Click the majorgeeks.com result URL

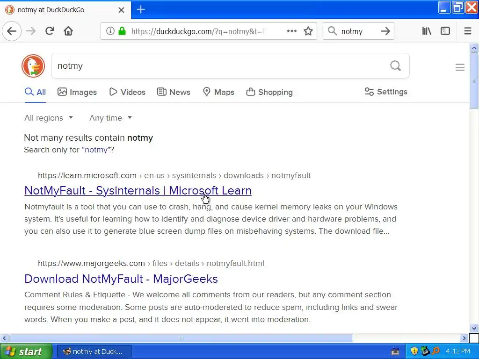(x=151, y=264)
